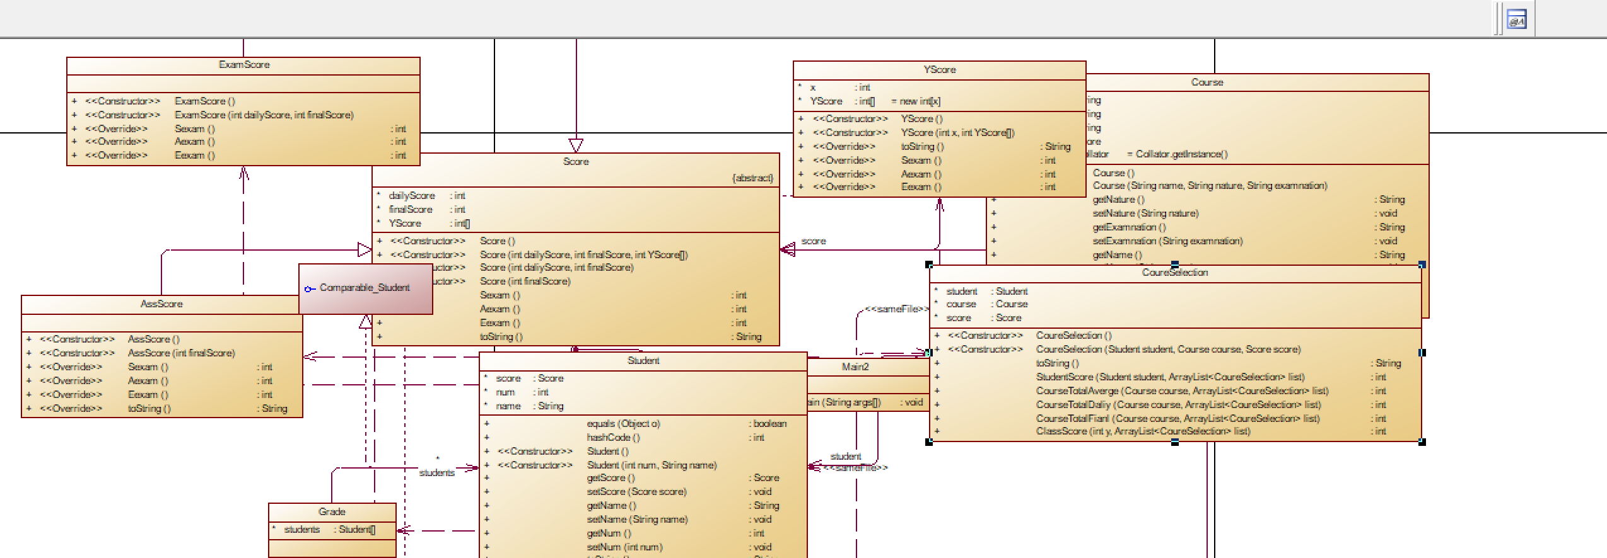Select the Main2 class title
Image resolution: width=1607 pixels, height=558 pixels.
click(855, 367)
